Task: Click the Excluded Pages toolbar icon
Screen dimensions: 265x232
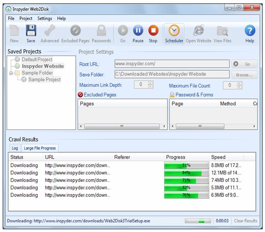Action: pos(75,31)
